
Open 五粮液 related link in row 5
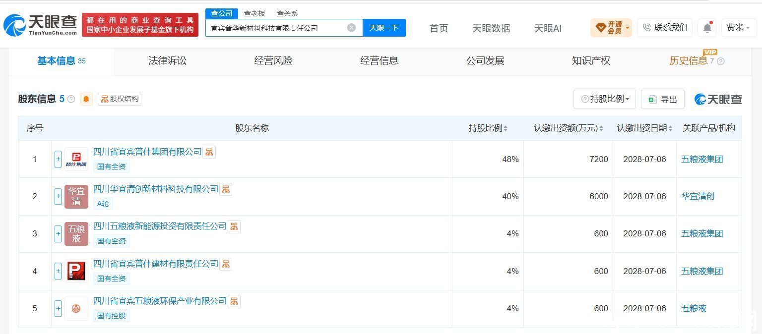click(694, 308)
